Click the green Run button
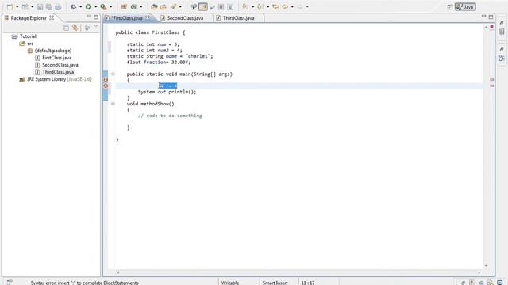 [88, 7]
